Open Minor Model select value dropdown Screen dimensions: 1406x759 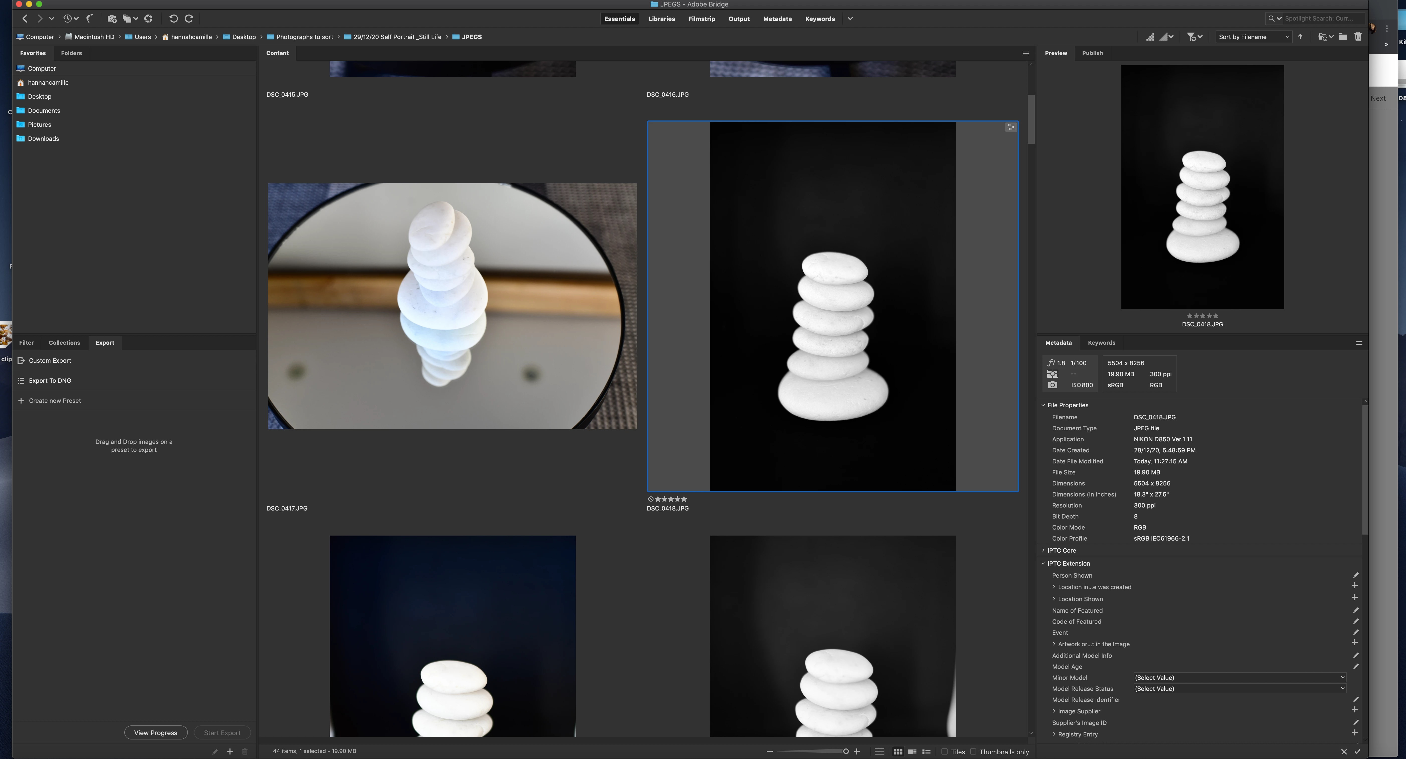1239,677
